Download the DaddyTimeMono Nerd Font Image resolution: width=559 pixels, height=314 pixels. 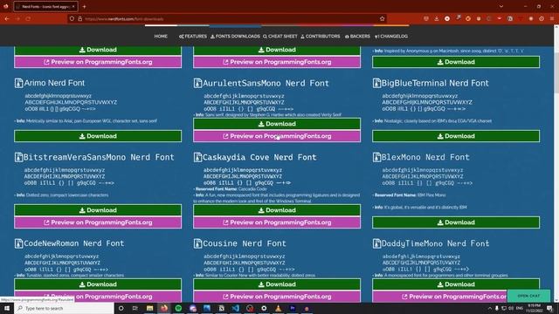pos(456,284)
